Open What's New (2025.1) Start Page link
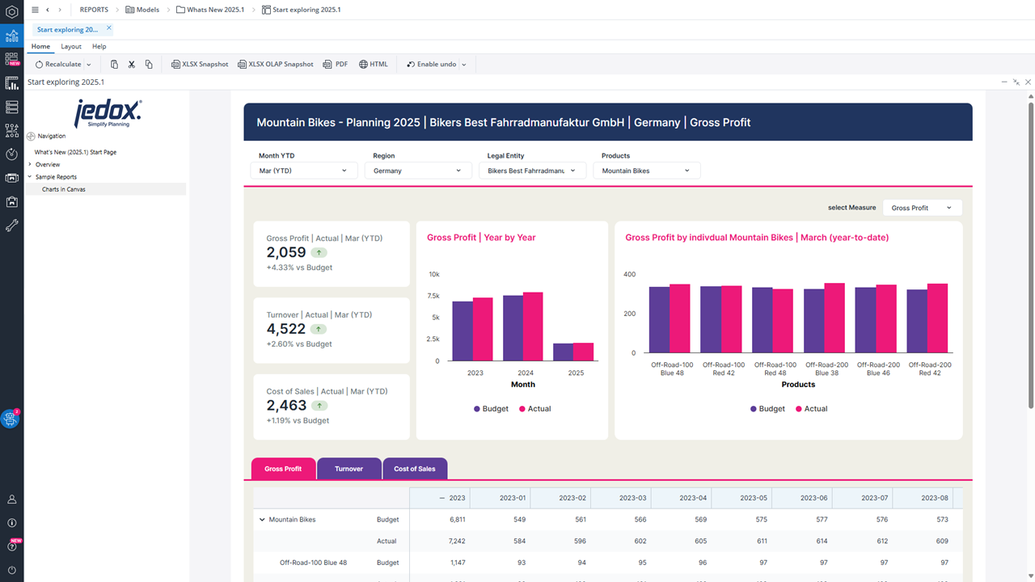The height and width of the screenshot is (582, 1035). tap(75, 152)
